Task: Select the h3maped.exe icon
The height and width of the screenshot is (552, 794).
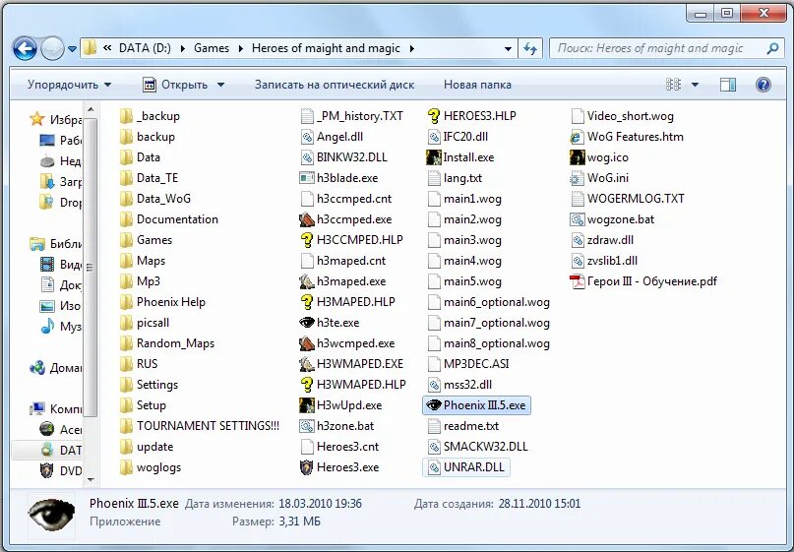Action: [306, 281]
